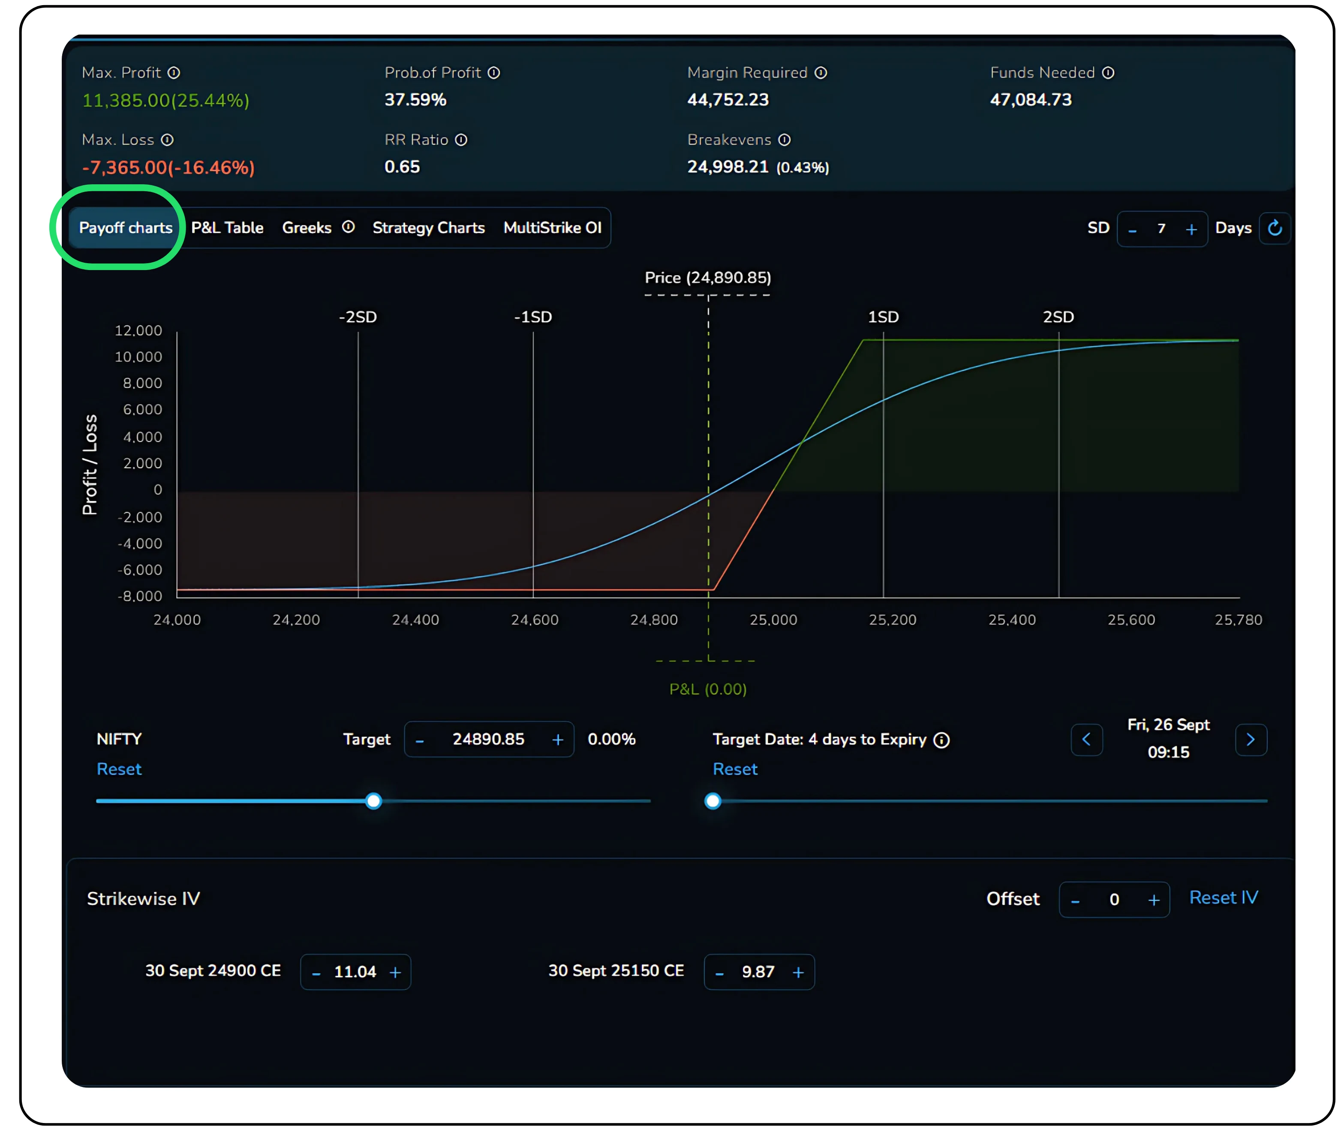Click info icon next to Prob.of Profit
The image size is (1338, 1132).
click(x=493, y=73)
